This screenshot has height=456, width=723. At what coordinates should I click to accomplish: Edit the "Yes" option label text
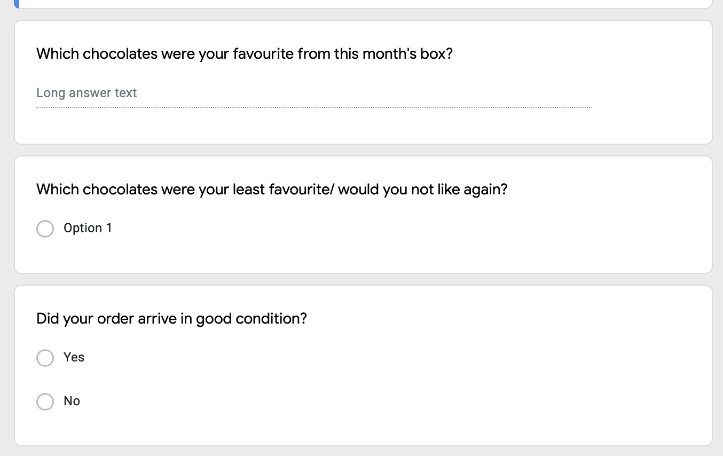point(74,357)
